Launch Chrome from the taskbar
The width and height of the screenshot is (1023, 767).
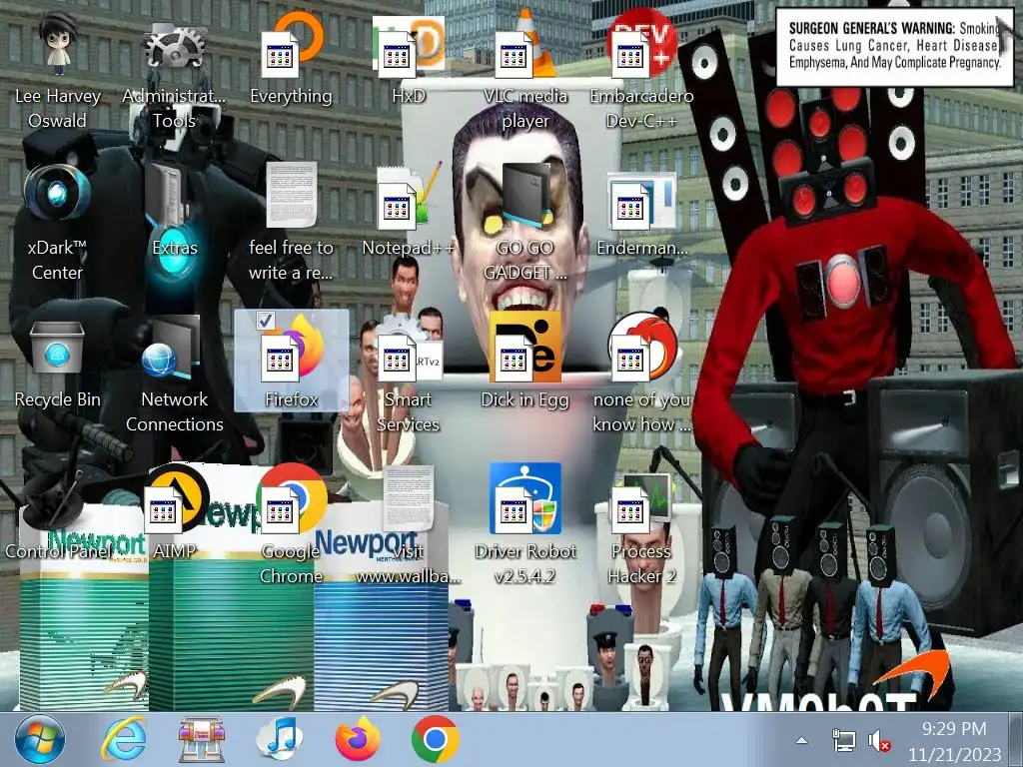point(435,740)
